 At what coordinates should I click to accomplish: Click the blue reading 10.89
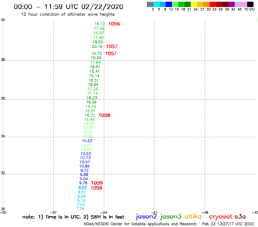84,166
